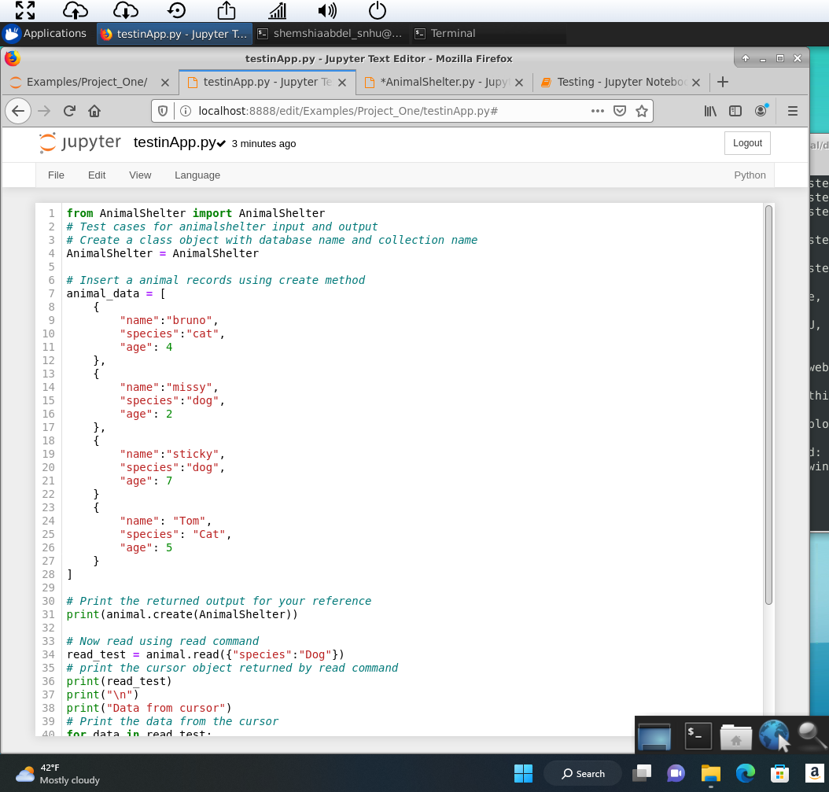The width and height of the screenshot is (829, 792).
Task: Open the Chat app on taskbar
Action: 676,773
